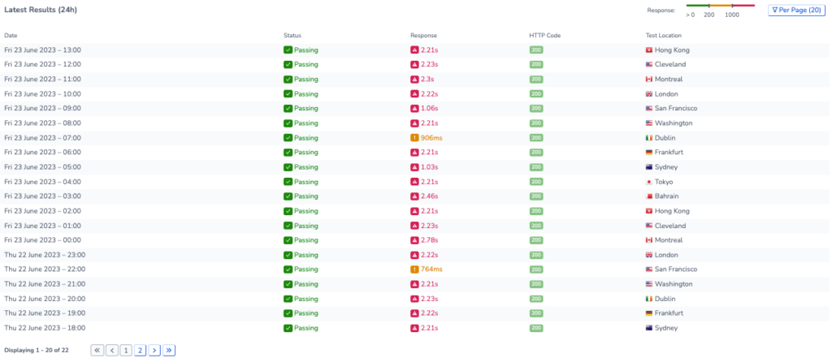This screenshot has width=832, height=358.
Task: Click the Bahrain flag icon
Action: point(648,196)
